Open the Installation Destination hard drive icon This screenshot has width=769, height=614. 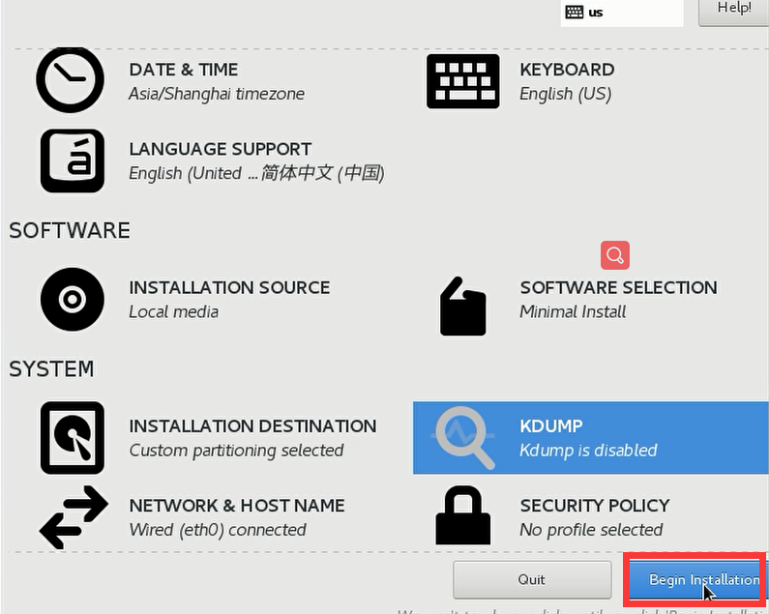coord(72,438)
